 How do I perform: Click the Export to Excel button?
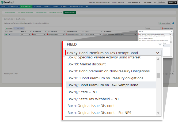[x=165, y=23]
